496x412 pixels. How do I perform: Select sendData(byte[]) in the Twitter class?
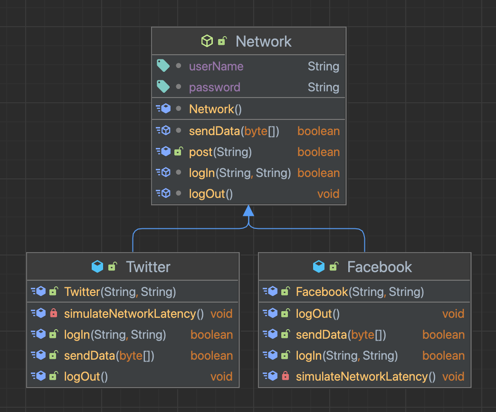pos(109,356)
